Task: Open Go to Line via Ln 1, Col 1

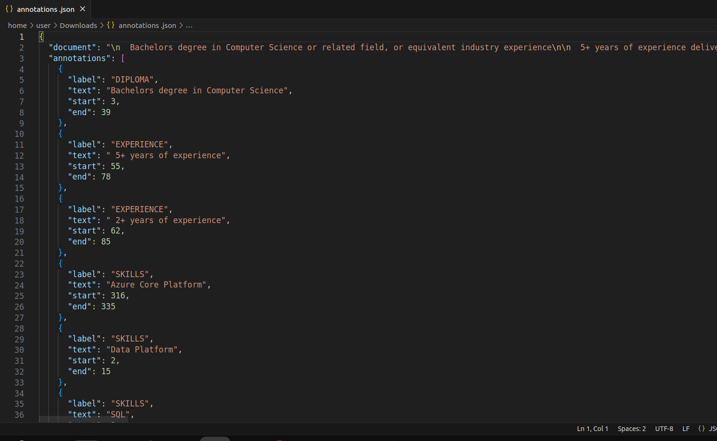Action: [592, 429]
